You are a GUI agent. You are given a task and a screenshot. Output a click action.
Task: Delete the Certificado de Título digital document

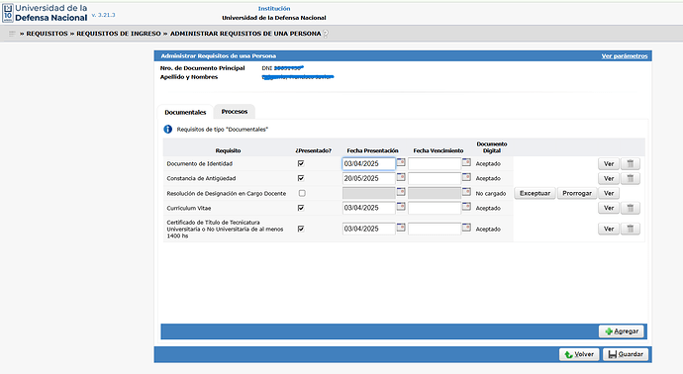(x=631, y=229)
